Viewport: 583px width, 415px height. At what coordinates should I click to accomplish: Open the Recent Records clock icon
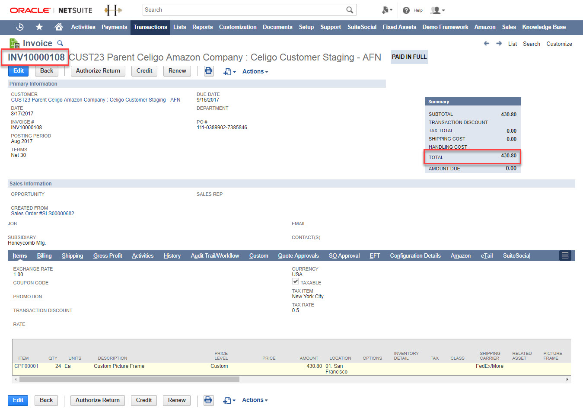tap(20, 27)
